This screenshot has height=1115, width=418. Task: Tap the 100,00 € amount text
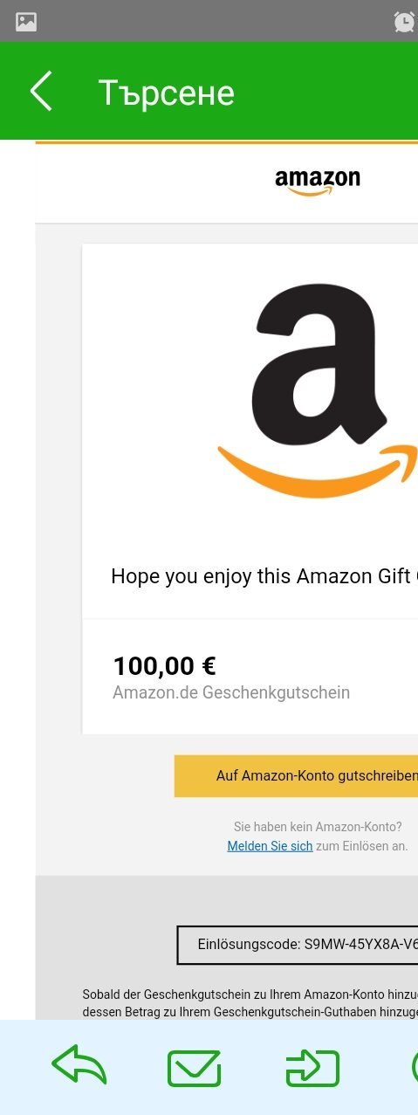click(x=164, y=666)
